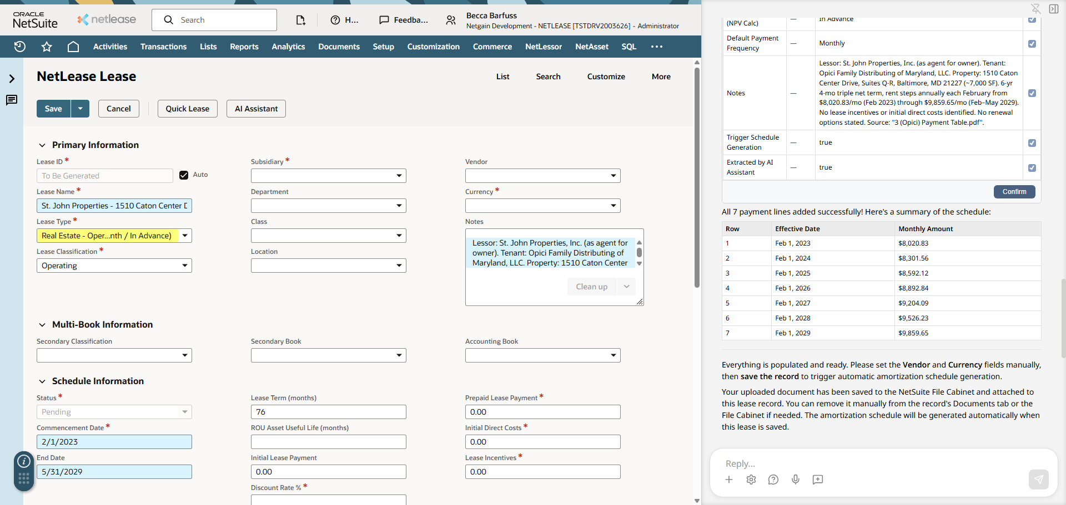
Task: Open the Transactions menu
Action: tap(163, 47)
